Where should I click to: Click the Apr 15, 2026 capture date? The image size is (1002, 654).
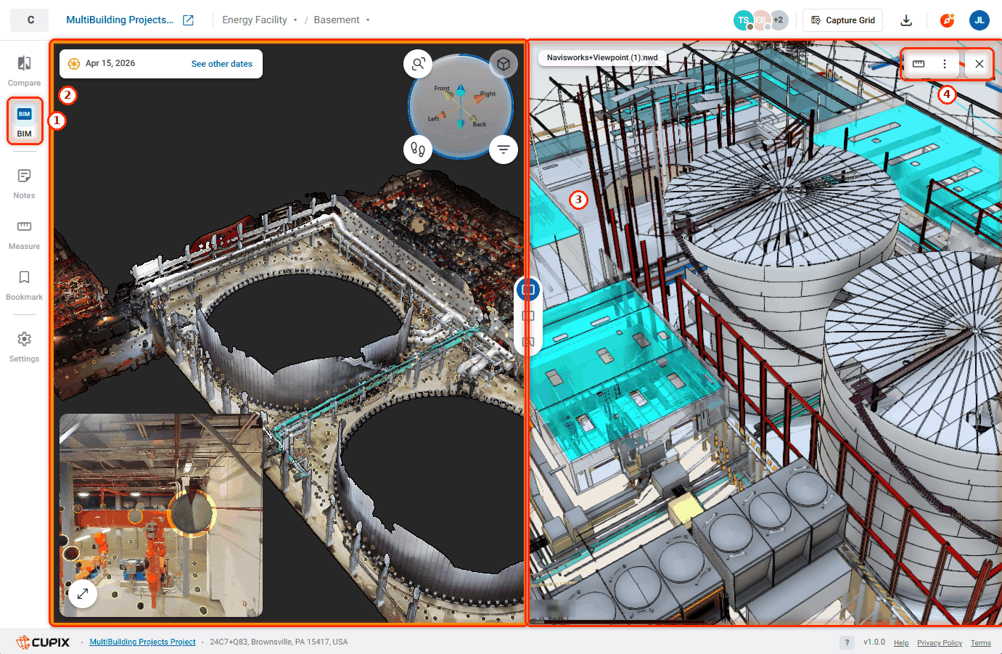pyautogui.click(x=110, y=64)
